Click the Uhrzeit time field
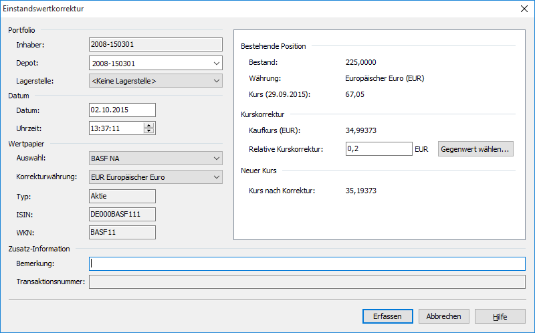 115,128
